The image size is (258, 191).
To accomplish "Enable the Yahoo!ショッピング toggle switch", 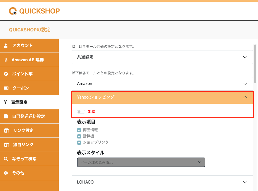I will tap(81, 111).
